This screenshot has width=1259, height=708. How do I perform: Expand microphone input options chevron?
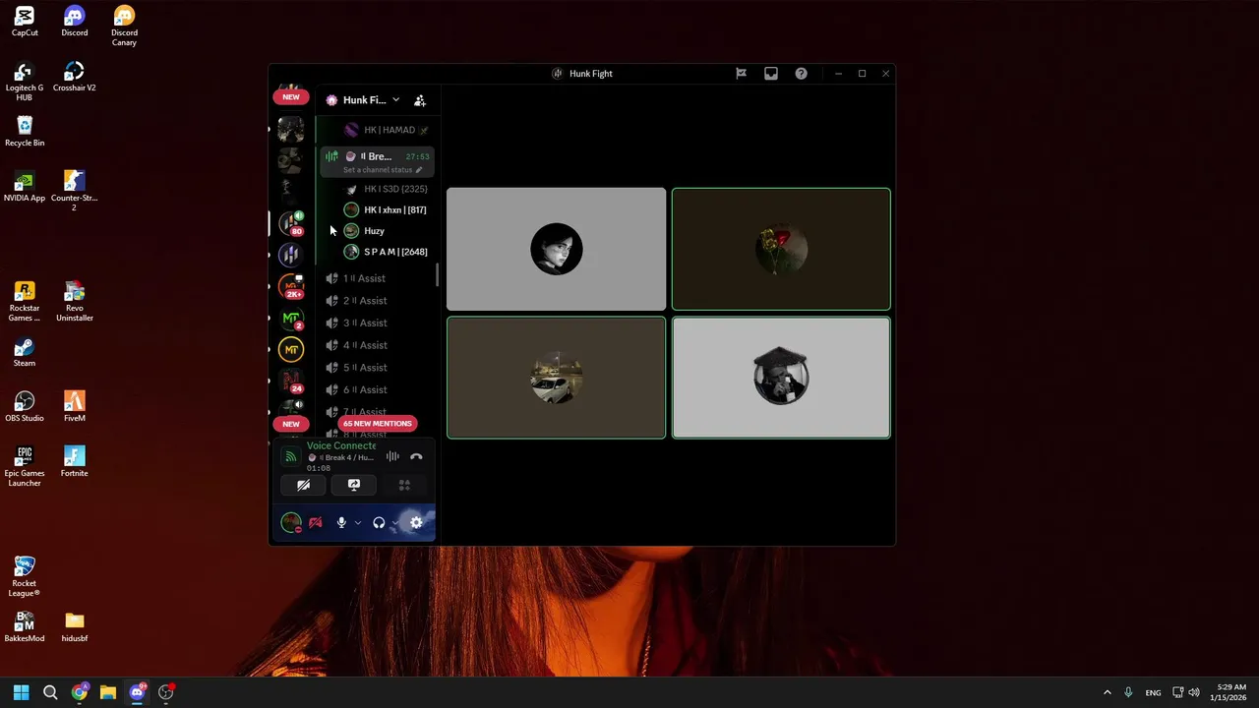pos(357,523)
